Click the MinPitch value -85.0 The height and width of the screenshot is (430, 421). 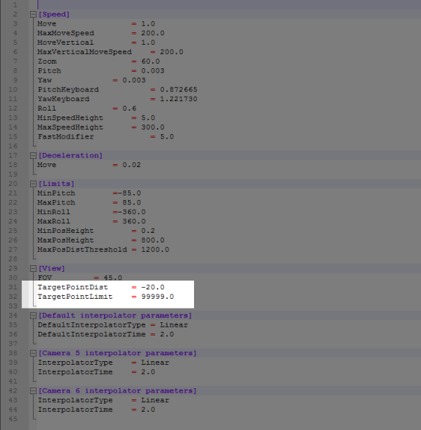[130, 193]
